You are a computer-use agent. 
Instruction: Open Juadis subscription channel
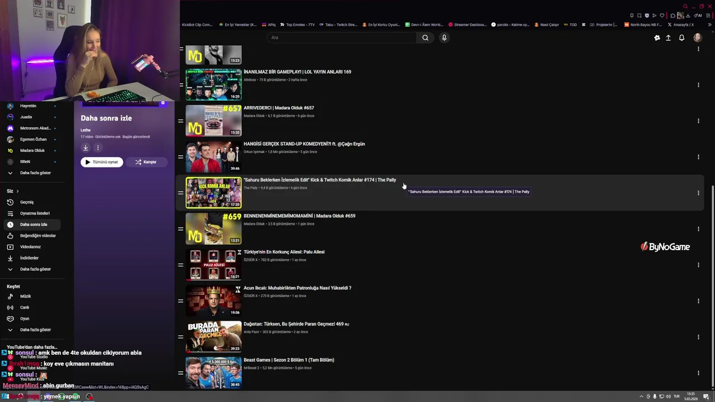[x=32, y=117]
